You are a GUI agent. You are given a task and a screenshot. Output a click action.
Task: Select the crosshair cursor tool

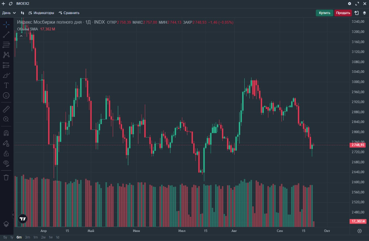click(x=6, y=25)
